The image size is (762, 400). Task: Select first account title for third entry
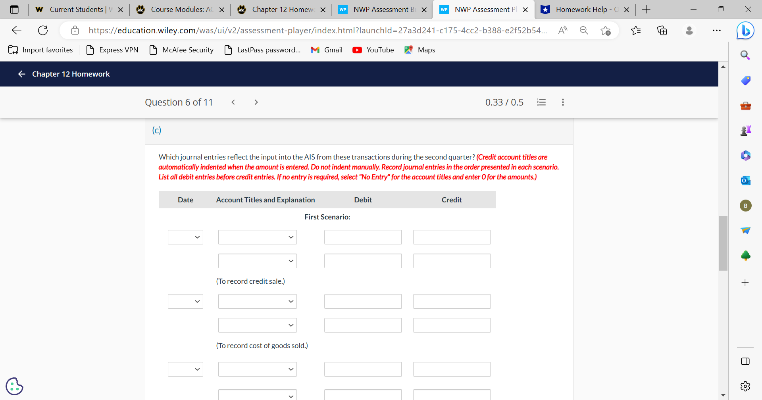point(258,369)
